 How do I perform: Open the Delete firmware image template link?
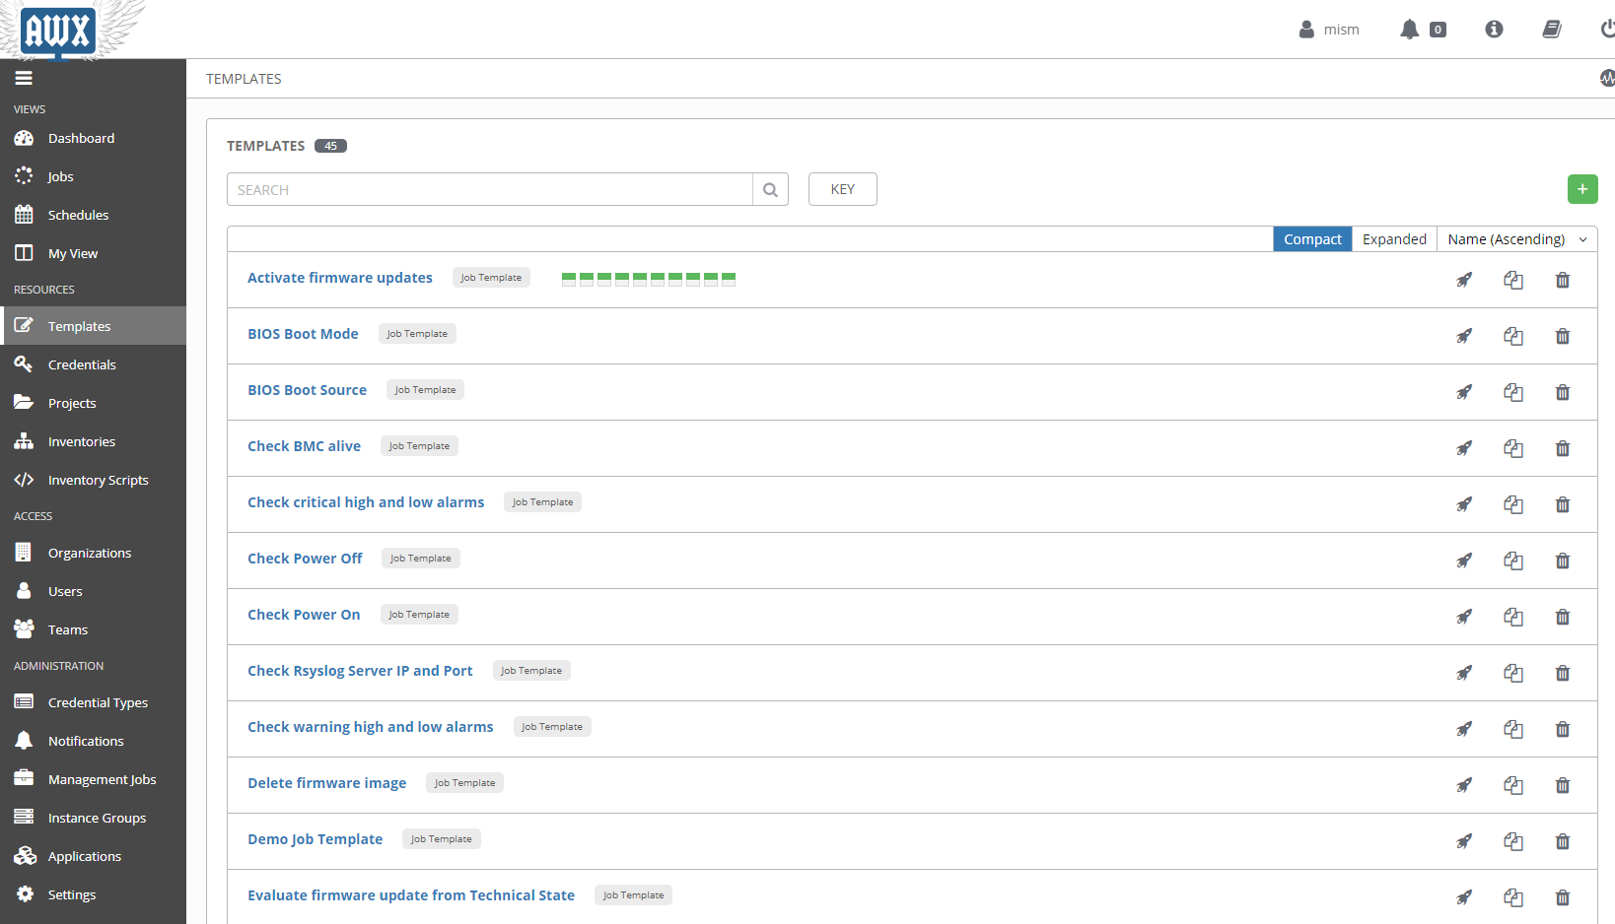(326, 783)
